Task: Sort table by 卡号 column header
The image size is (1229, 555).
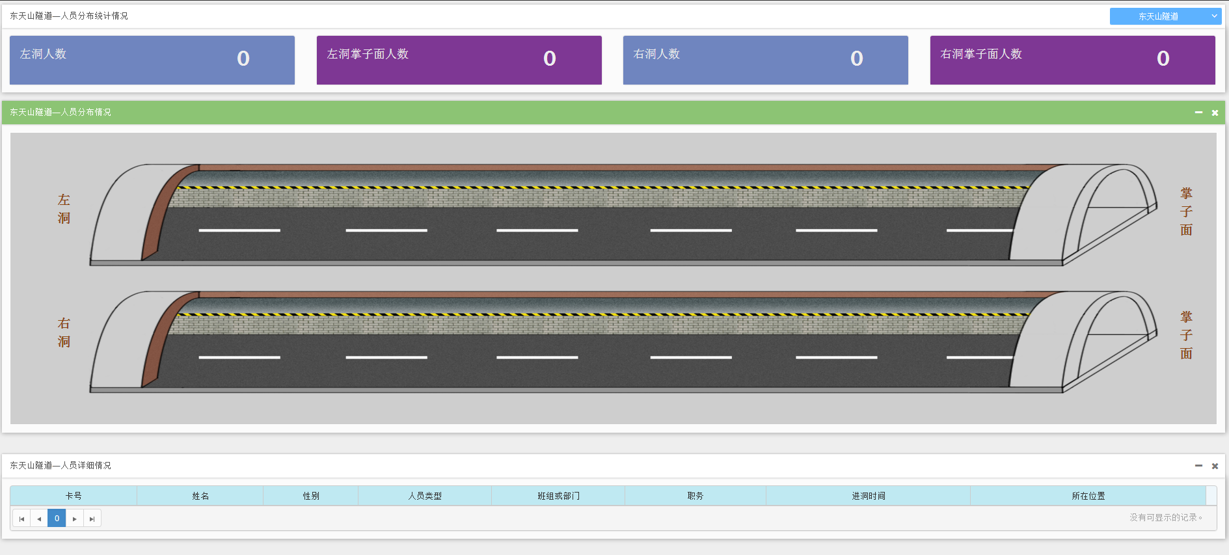Action: pyautogui.click(x=74, y=496)
